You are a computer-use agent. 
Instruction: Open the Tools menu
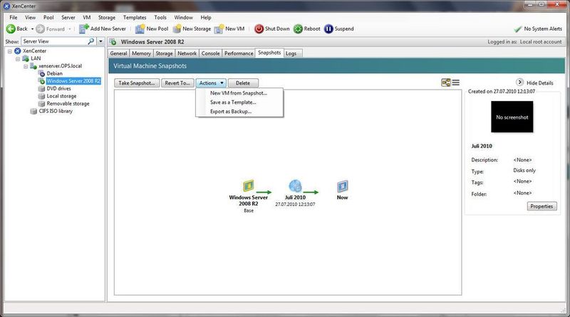click(x=160, y=17)
